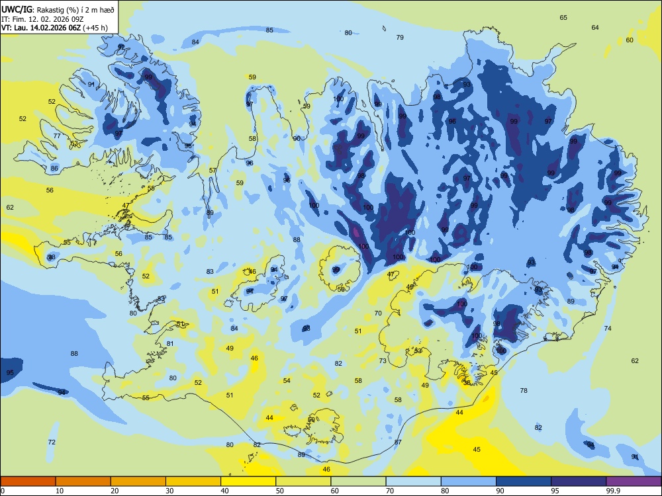The image size is (662, 496).
Task: Select the map humidity value '77'
Action: tap(57, 136)
